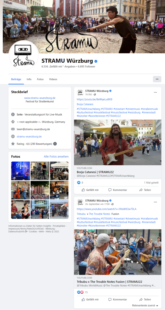Click the star icon next to Rating
This screenshot has height=310, width=165.
click(x=13, y=144)
